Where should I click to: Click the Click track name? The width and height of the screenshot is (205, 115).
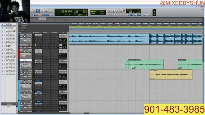click(x=23, y=45)
